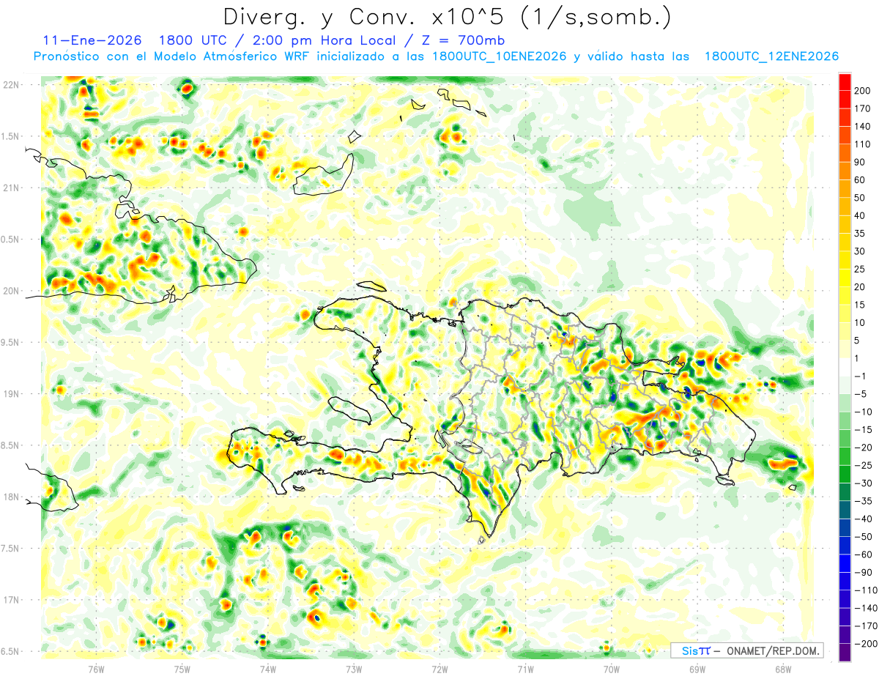Click the orange color band between 60 and 90
The width and height of the screenshot is (879, 679).
pos(845,171)
